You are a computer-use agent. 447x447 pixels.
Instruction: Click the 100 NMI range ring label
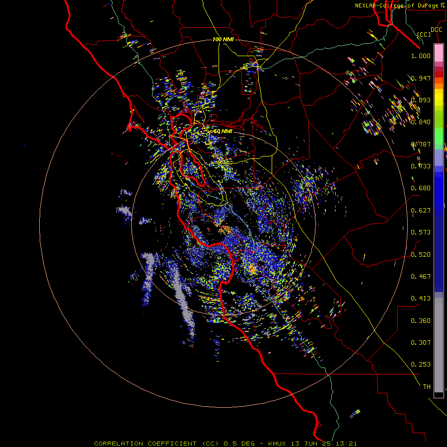pos(223,39)
